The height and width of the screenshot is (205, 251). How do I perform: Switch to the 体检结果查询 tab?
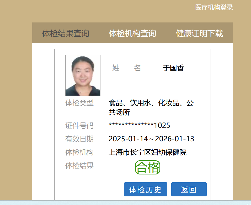[x=66, y=33]
